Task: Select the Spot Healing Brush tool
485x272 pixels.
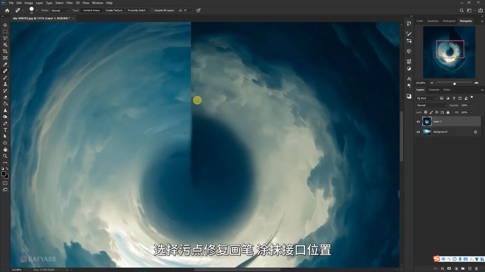Action: point(5,71)
